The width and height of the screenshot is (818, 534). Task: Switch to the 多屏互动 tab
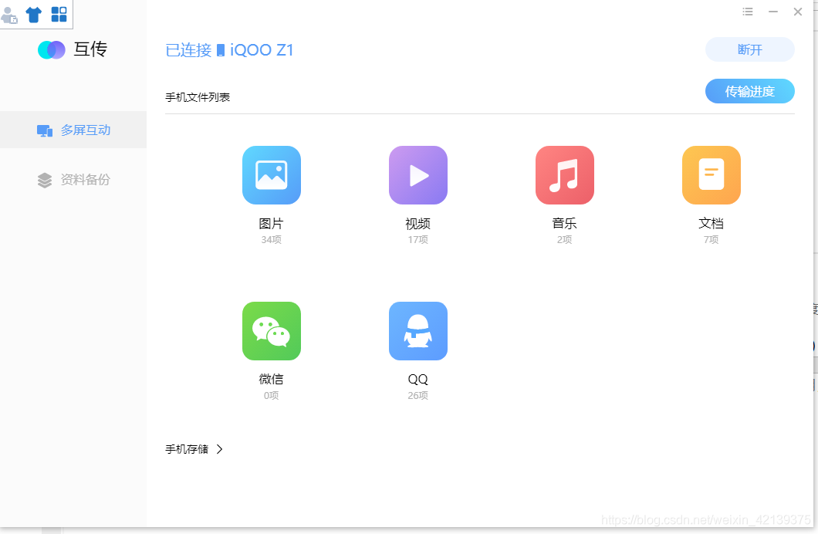pos(73,130)
